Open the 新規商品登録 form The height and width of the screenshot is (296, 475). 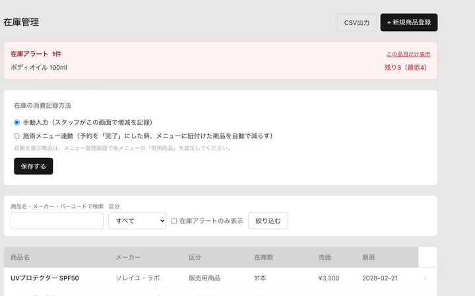[x=408, y=22]
